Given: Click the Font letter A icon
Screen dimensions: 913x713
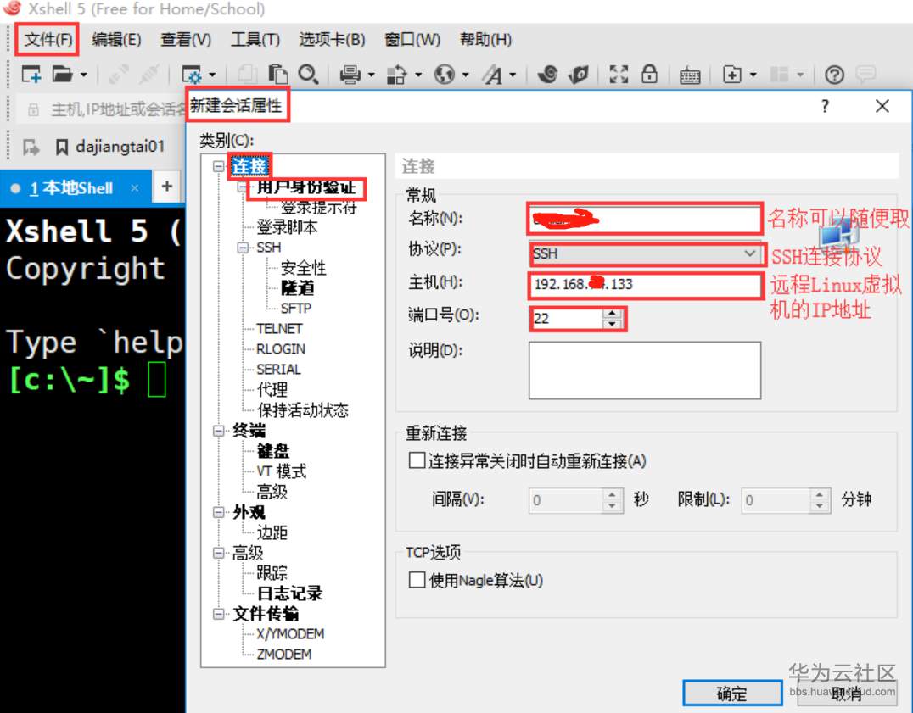Looking at the screenshot, I should click(x=493, y=75).
